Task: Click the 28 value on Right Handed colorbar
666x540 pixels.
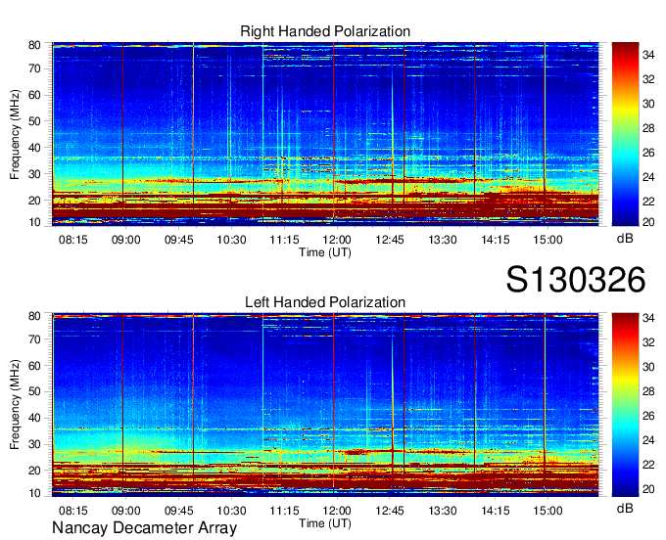Action: pyautogui.click(x=648, y=128)
